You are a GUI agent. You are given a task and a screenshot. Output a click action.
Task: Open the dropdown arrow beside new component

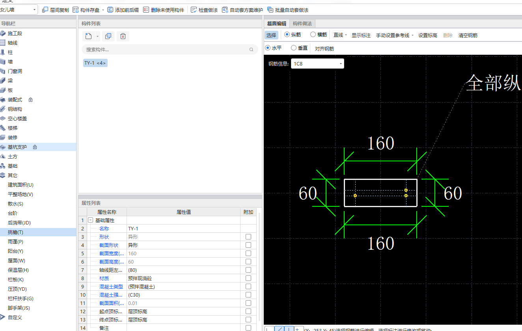point(97,37)
